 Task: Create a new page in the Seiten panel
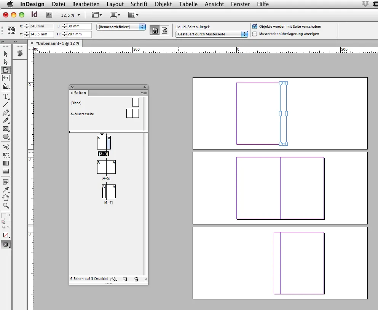[125, 279]
